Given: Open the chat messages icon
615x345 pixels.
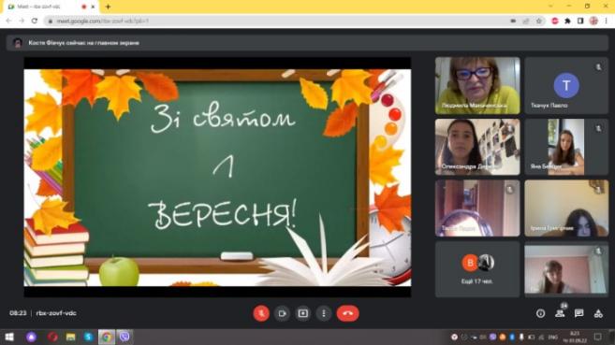Looking at the screenshot, I should point(578,313).
